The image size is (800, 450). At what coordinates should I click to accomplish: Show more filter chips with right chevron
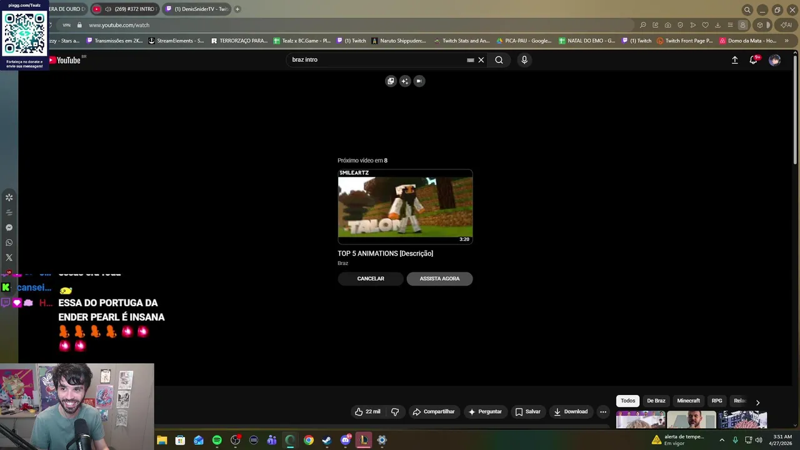757,402
